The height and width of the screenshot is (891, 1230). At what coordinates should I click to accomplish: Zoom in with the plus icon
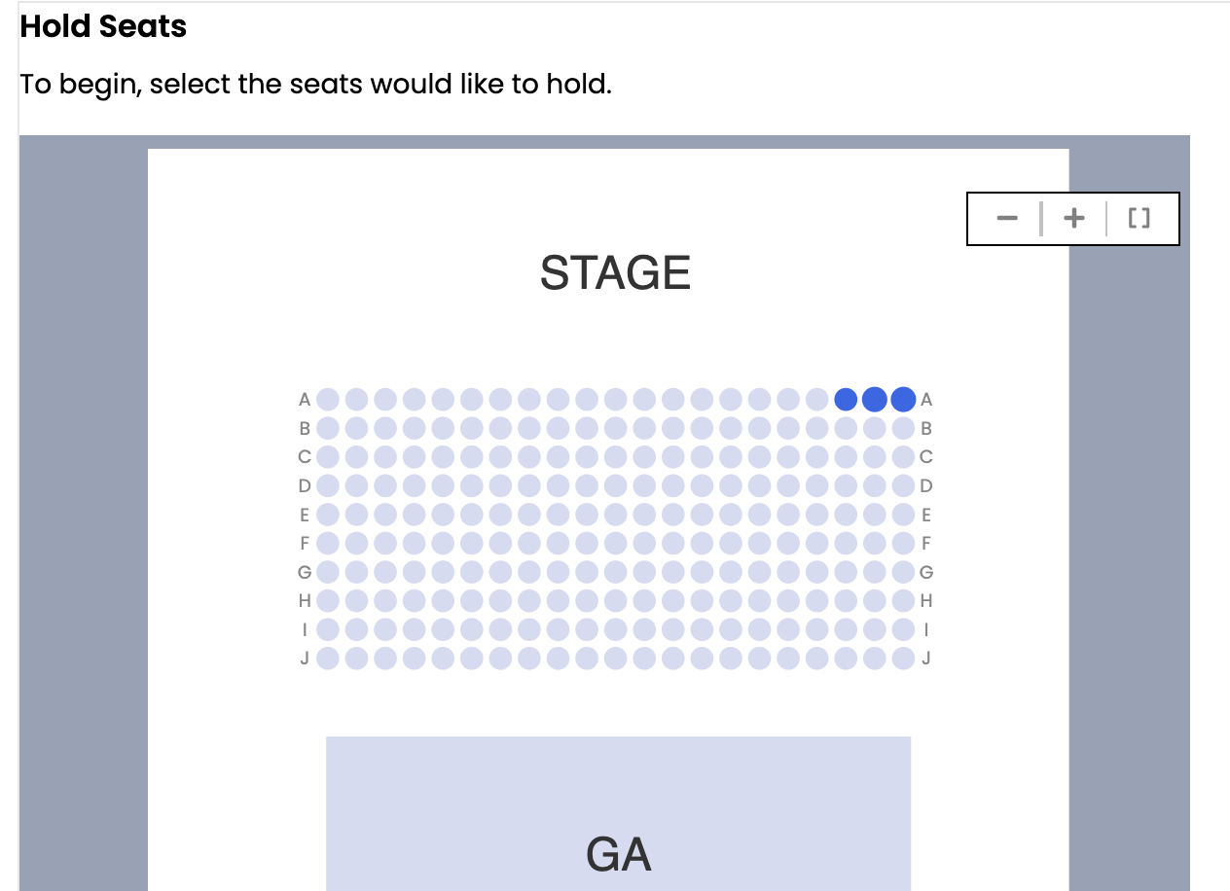click(x=1073, y=219)
